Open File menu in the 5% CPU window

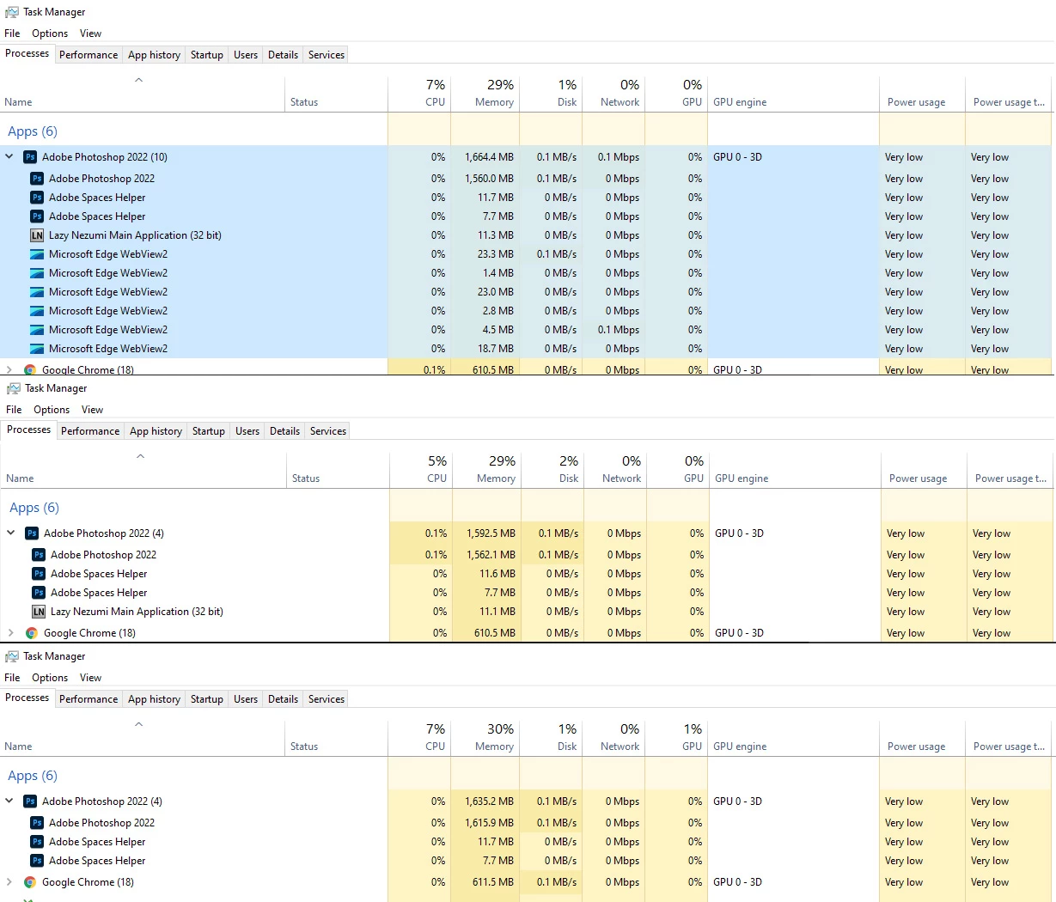[14, 410]
